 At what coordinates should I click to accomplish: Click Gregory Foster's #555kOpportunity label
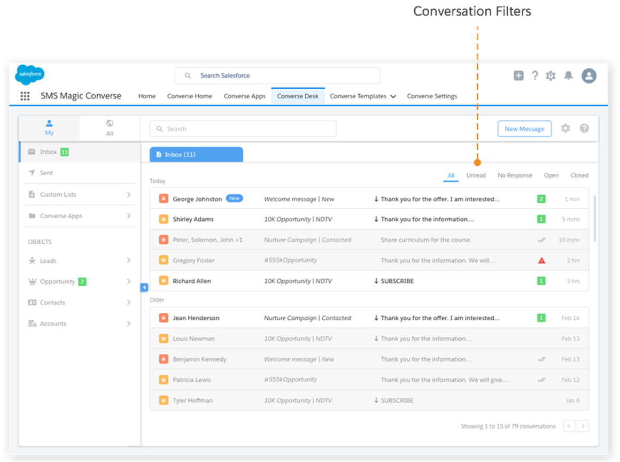click(290, 260)
